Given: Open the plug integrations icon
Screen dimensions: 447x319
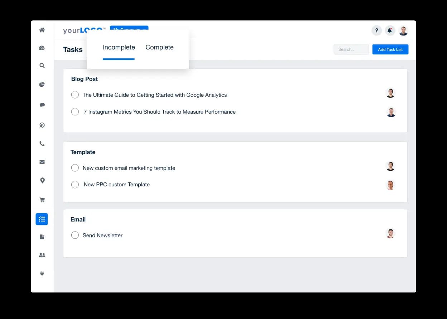Looking at the screenshot, I should point(42,274).
